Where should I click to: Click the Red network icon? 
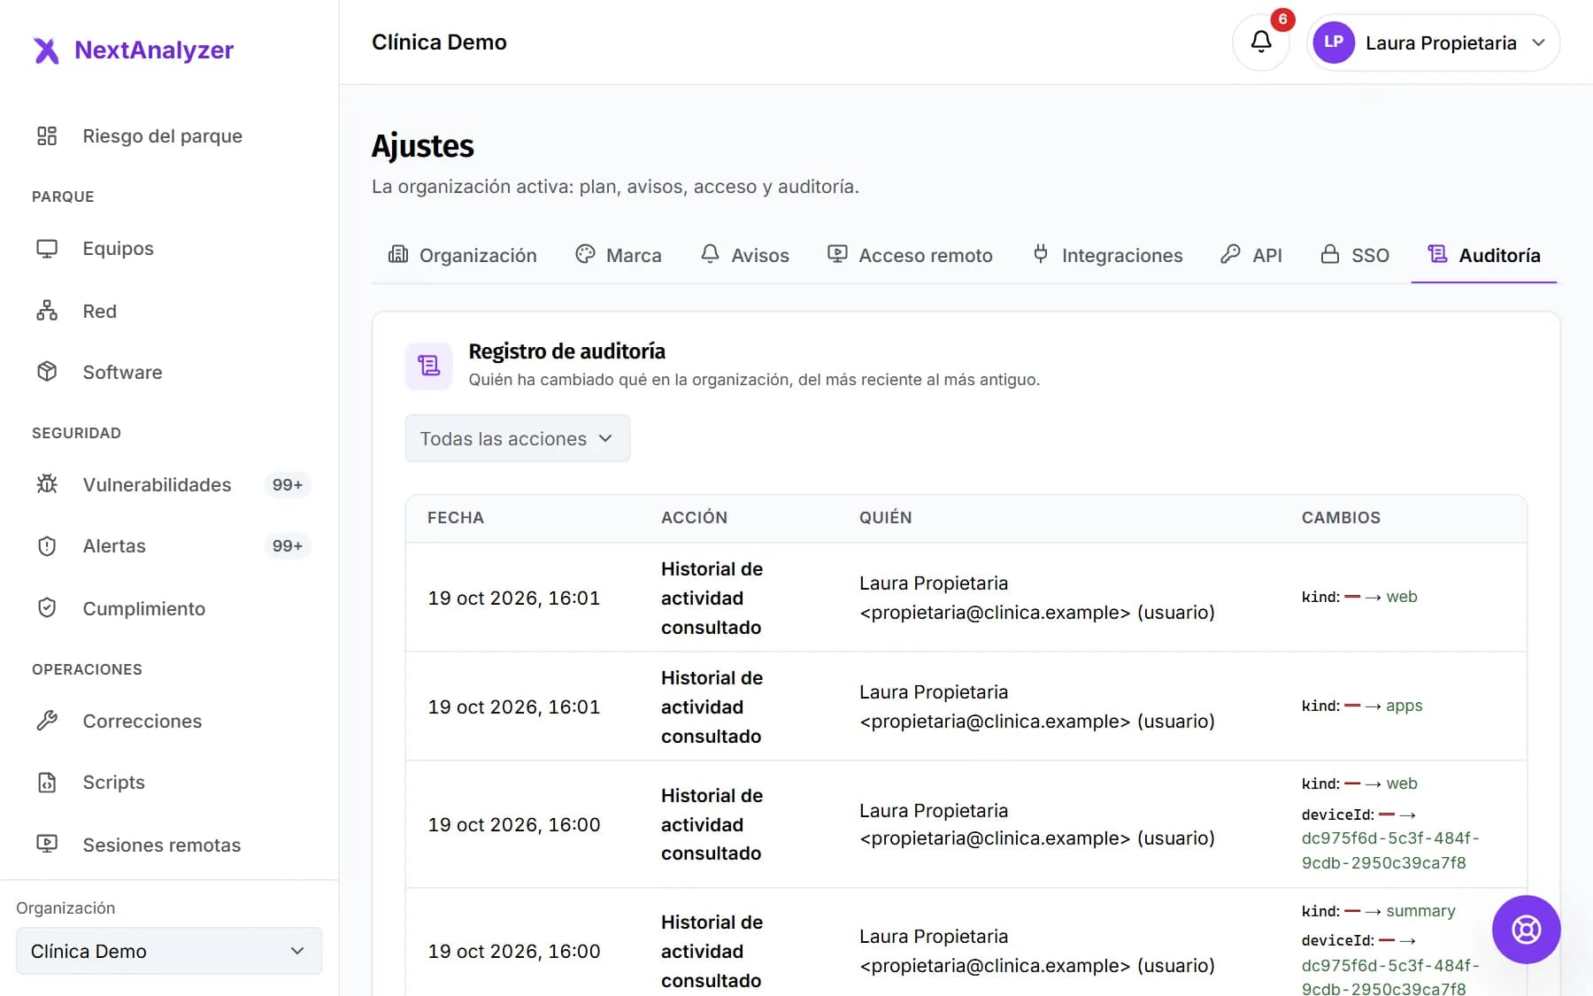(x=47, y=311)
